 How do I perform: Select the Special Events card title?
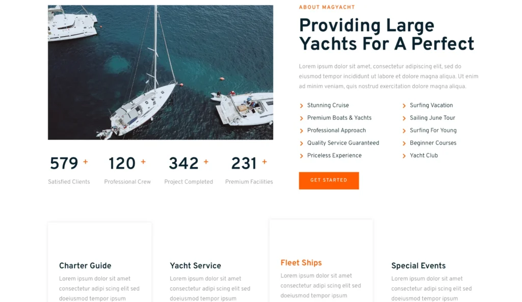(x=419, y=266)
